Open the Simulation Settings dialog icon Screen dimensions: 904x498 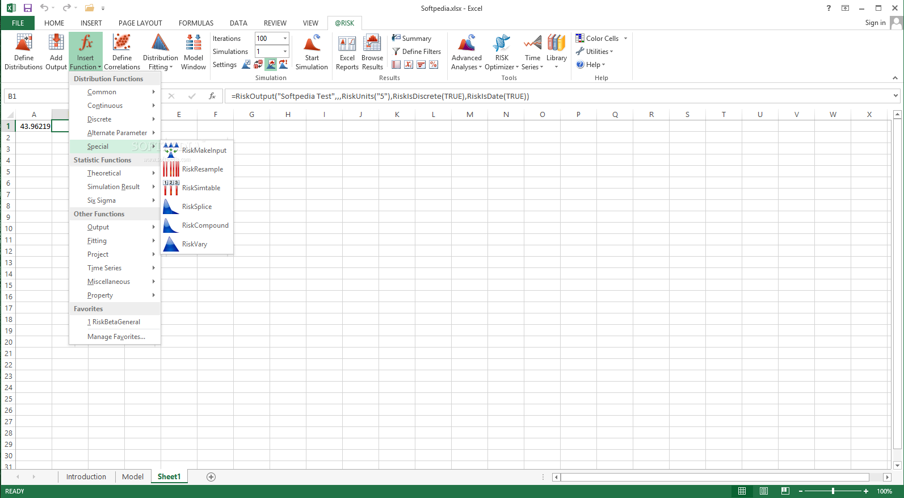click(x=246, y=65)
